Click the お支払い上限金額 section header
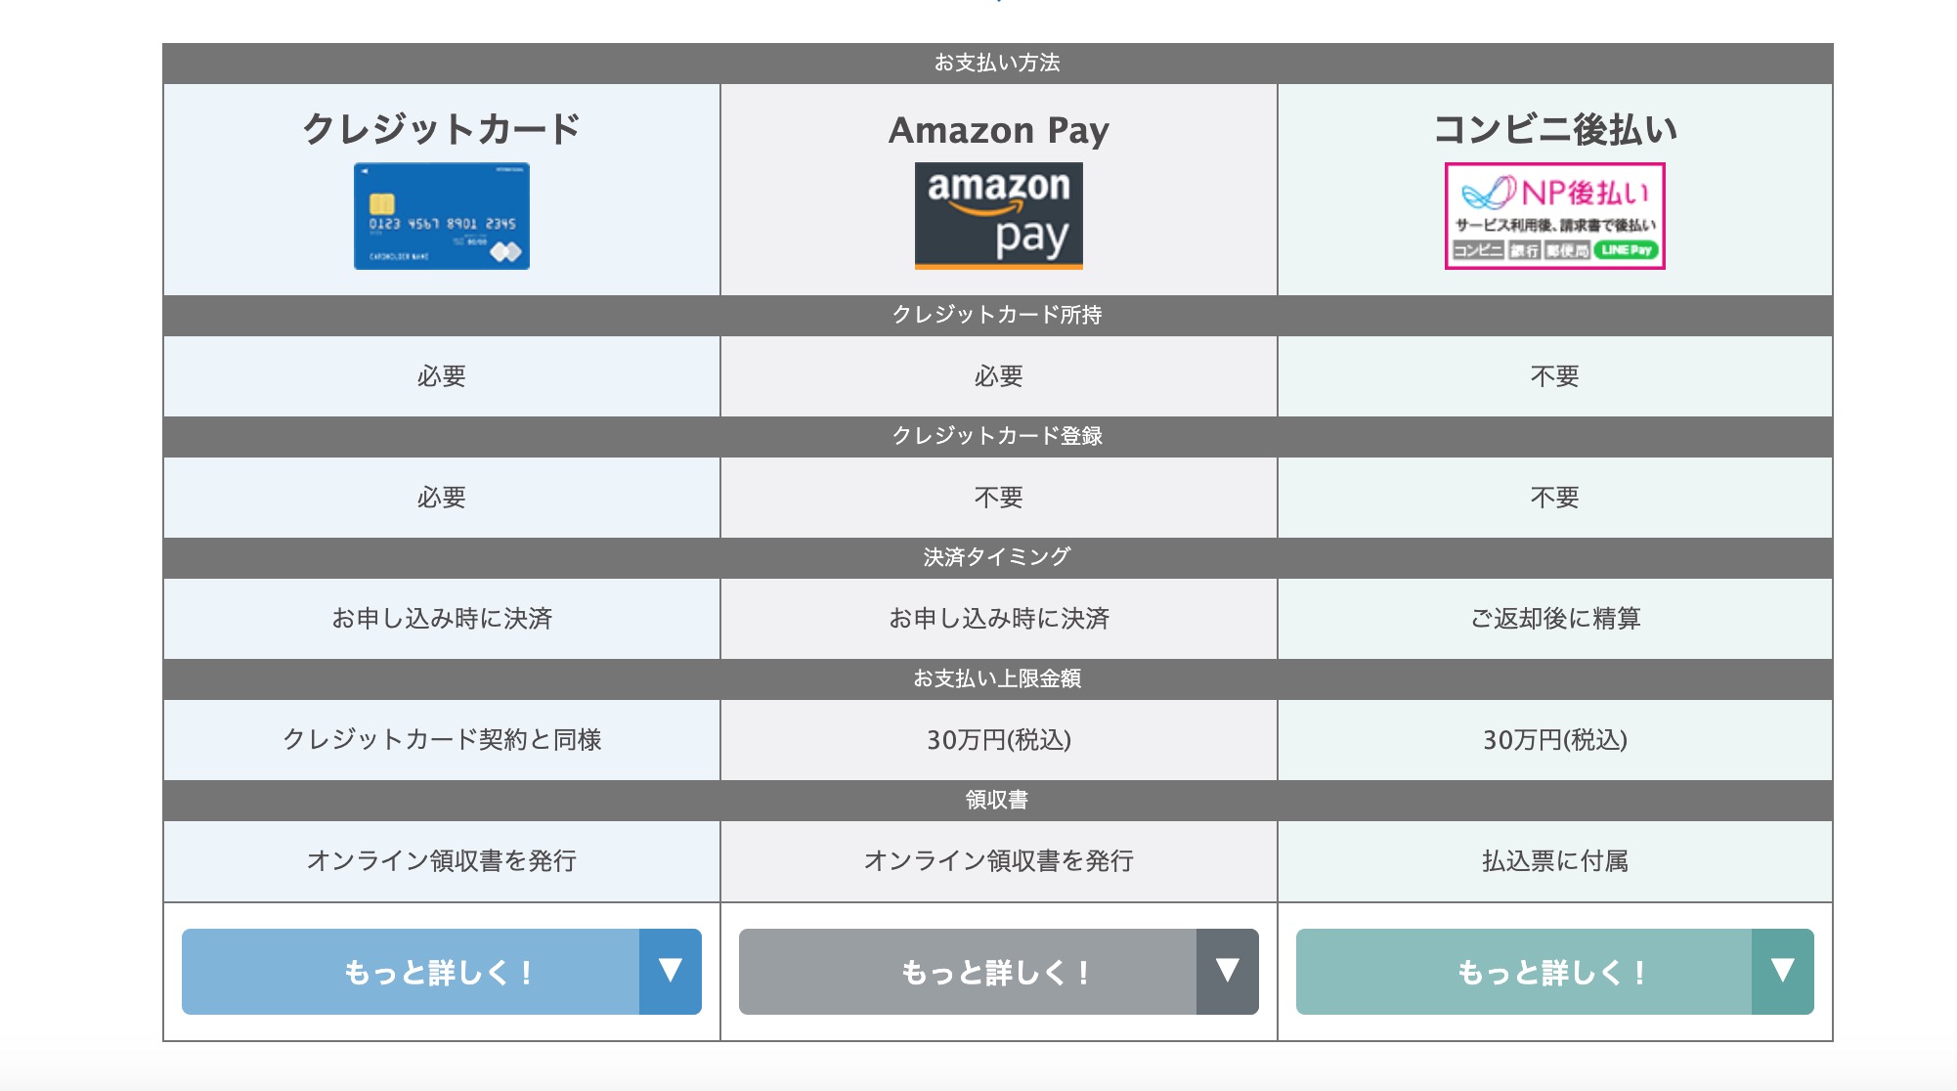 pos(997,678)
